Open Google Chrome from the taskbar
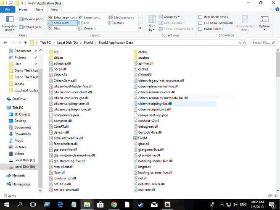This screenshot has height=210, width=280. [114, 205]
